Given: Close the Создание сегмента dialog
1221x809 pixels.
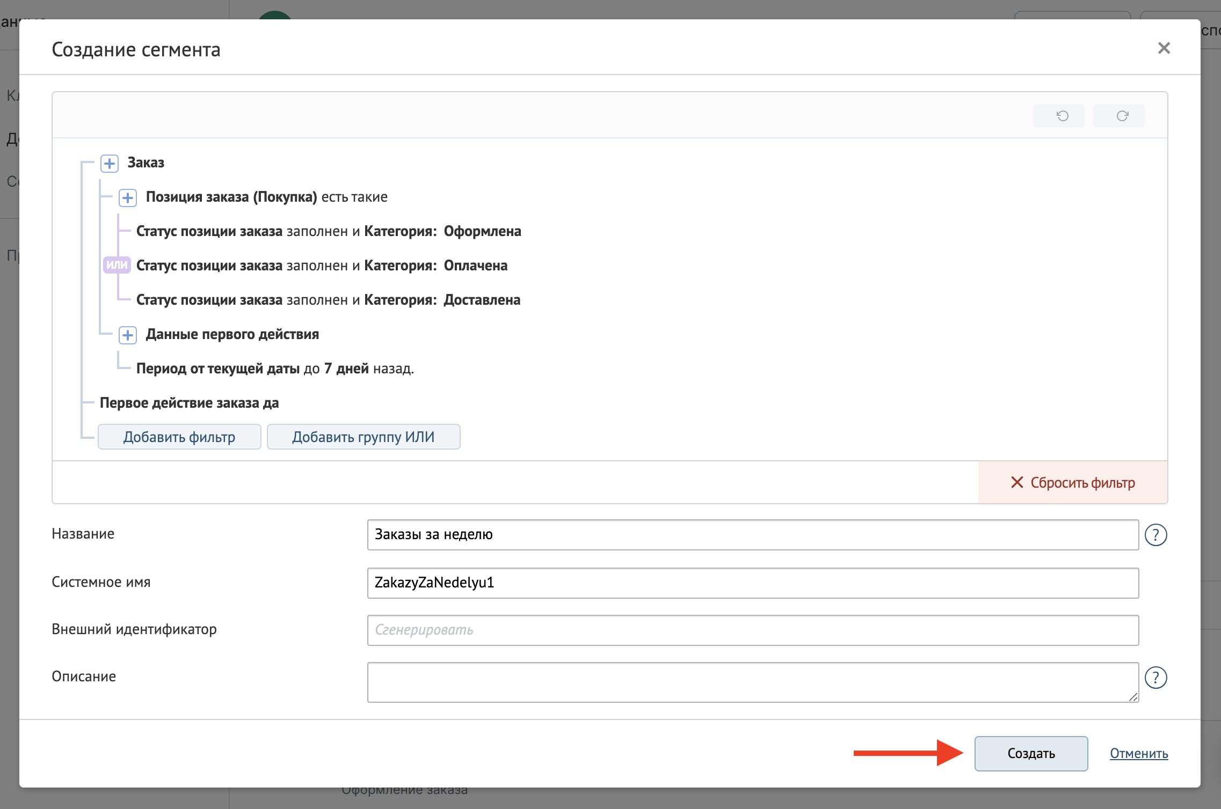Looking at the screenshot, I should (1164, 48).
